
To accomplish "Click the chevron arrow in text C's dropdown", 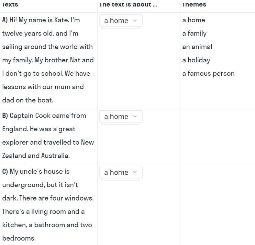I will click(135, 172).
